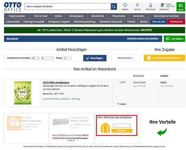186x150 pixels.
Task: Open Papierprodukte menu
Action: [x=17, y=16]
